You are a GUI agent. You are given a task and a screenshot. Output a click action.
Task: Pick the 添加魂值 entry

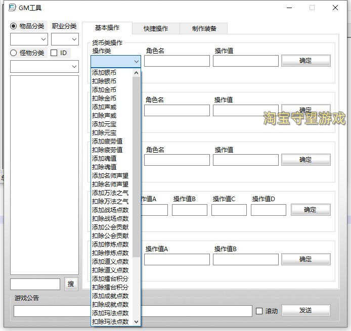click(112, 159)
